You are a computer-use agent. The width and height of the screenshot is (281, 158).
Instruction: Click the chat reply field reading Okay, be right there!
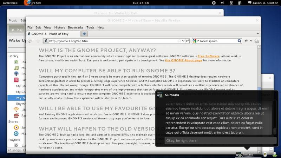click(221, 141)
